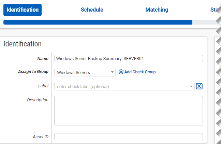
Task: Switch to the Schedule tab
Action: 92,10
